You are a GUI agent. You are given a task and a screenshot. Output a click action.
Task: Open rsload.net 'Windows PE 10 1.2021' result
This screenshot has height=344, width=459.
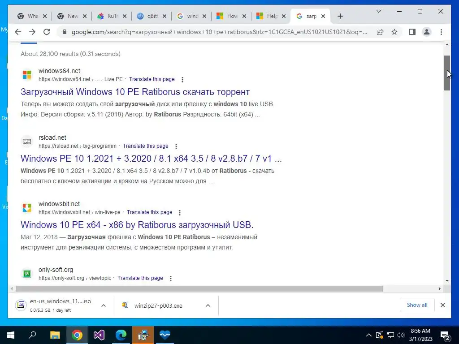[151, 159]
